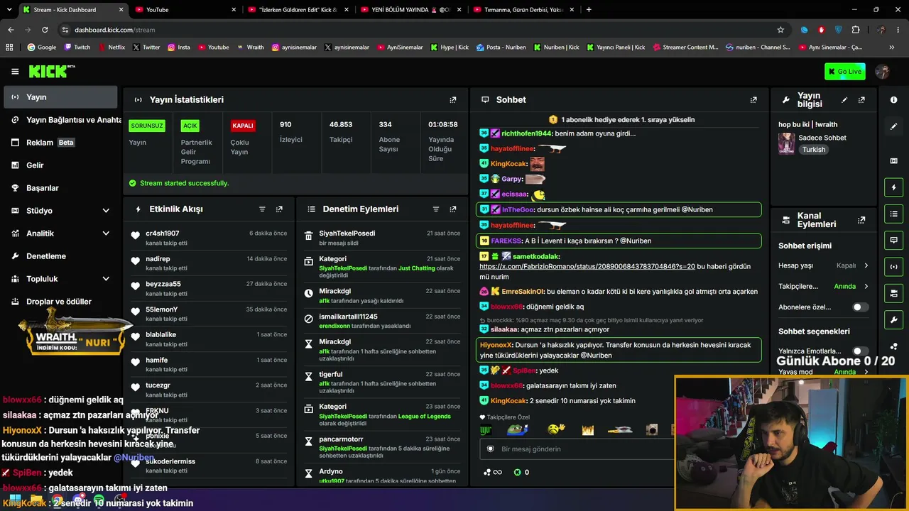The width and height of the screenshot is (909, 511).
Task: Pop out the Denetim Eylemleri panel
Action: point(453,209)
